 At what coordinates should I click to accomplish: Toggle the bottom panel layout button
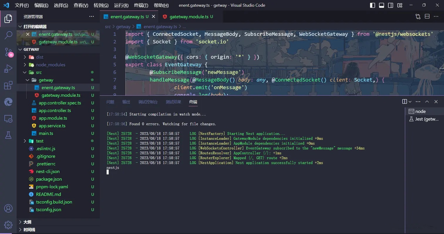(x=381, y=5)
